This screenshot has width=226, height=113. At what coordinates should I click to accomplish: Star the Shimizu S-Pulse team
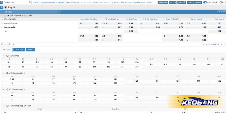(2, 23)
